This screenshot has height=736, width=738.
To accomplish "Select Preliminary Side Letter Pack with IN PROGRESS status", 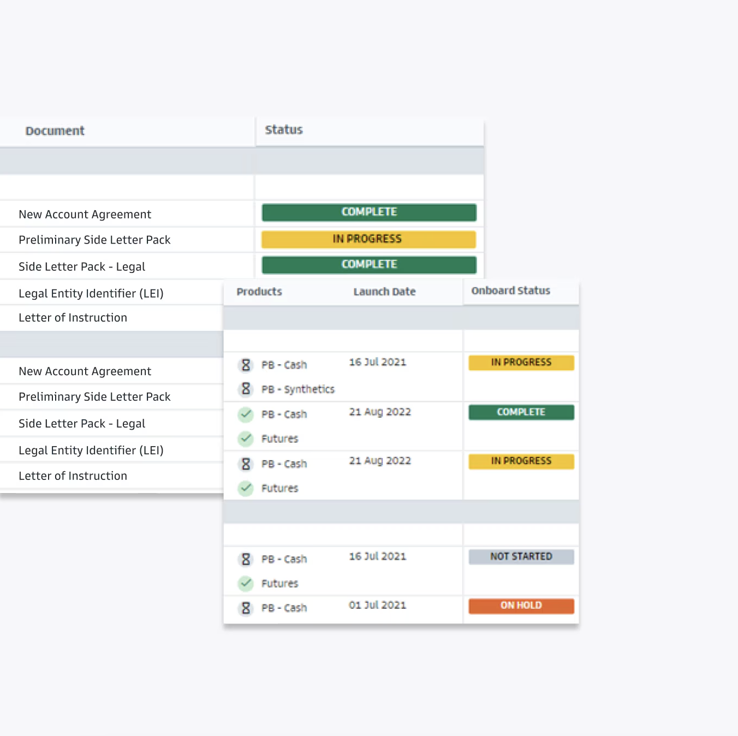I will [94, 240].
